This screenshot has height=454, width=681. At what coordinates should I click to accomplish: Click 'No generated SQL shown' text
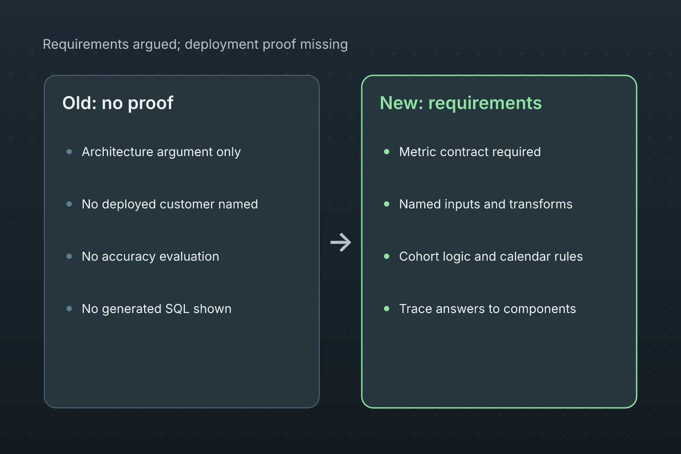click(157, 309)
